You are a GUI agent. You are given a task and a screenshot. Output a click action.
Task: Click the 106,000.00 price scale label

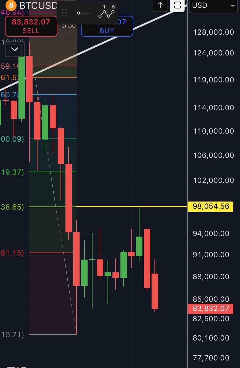pyautogui.click(x=213, y=155)
